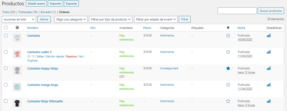Open statistics icon for Camiseta manga larga
287x111 pixels.
268,85
